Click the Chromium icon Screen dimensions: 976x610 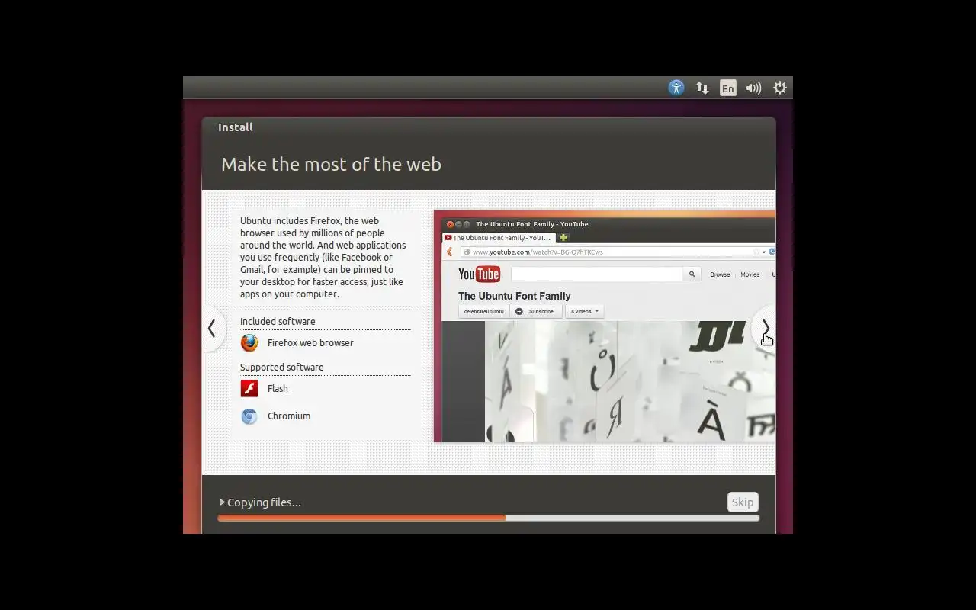click(x=249, y=416)
